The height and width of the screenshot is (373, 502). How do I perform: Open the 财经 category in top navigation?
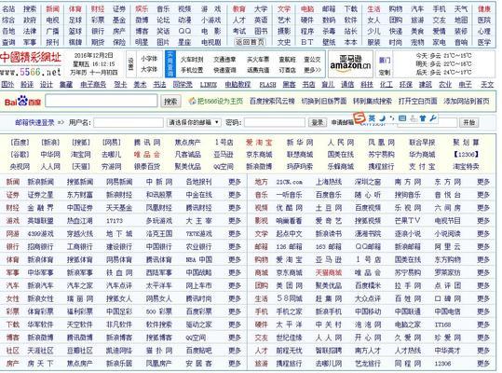97,9
